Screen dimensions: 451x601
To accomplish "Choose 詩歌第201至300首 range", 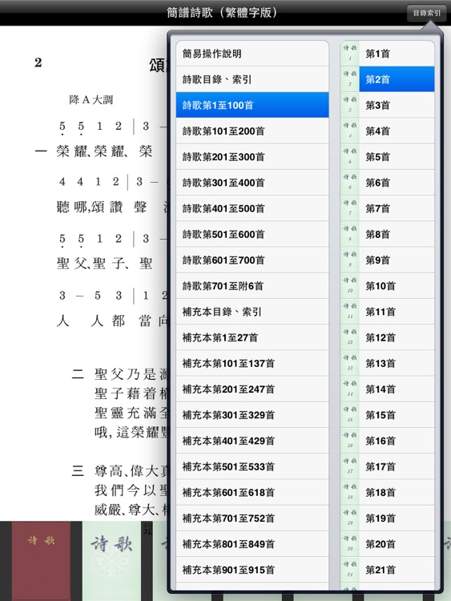I will click(x=252, y=157).
